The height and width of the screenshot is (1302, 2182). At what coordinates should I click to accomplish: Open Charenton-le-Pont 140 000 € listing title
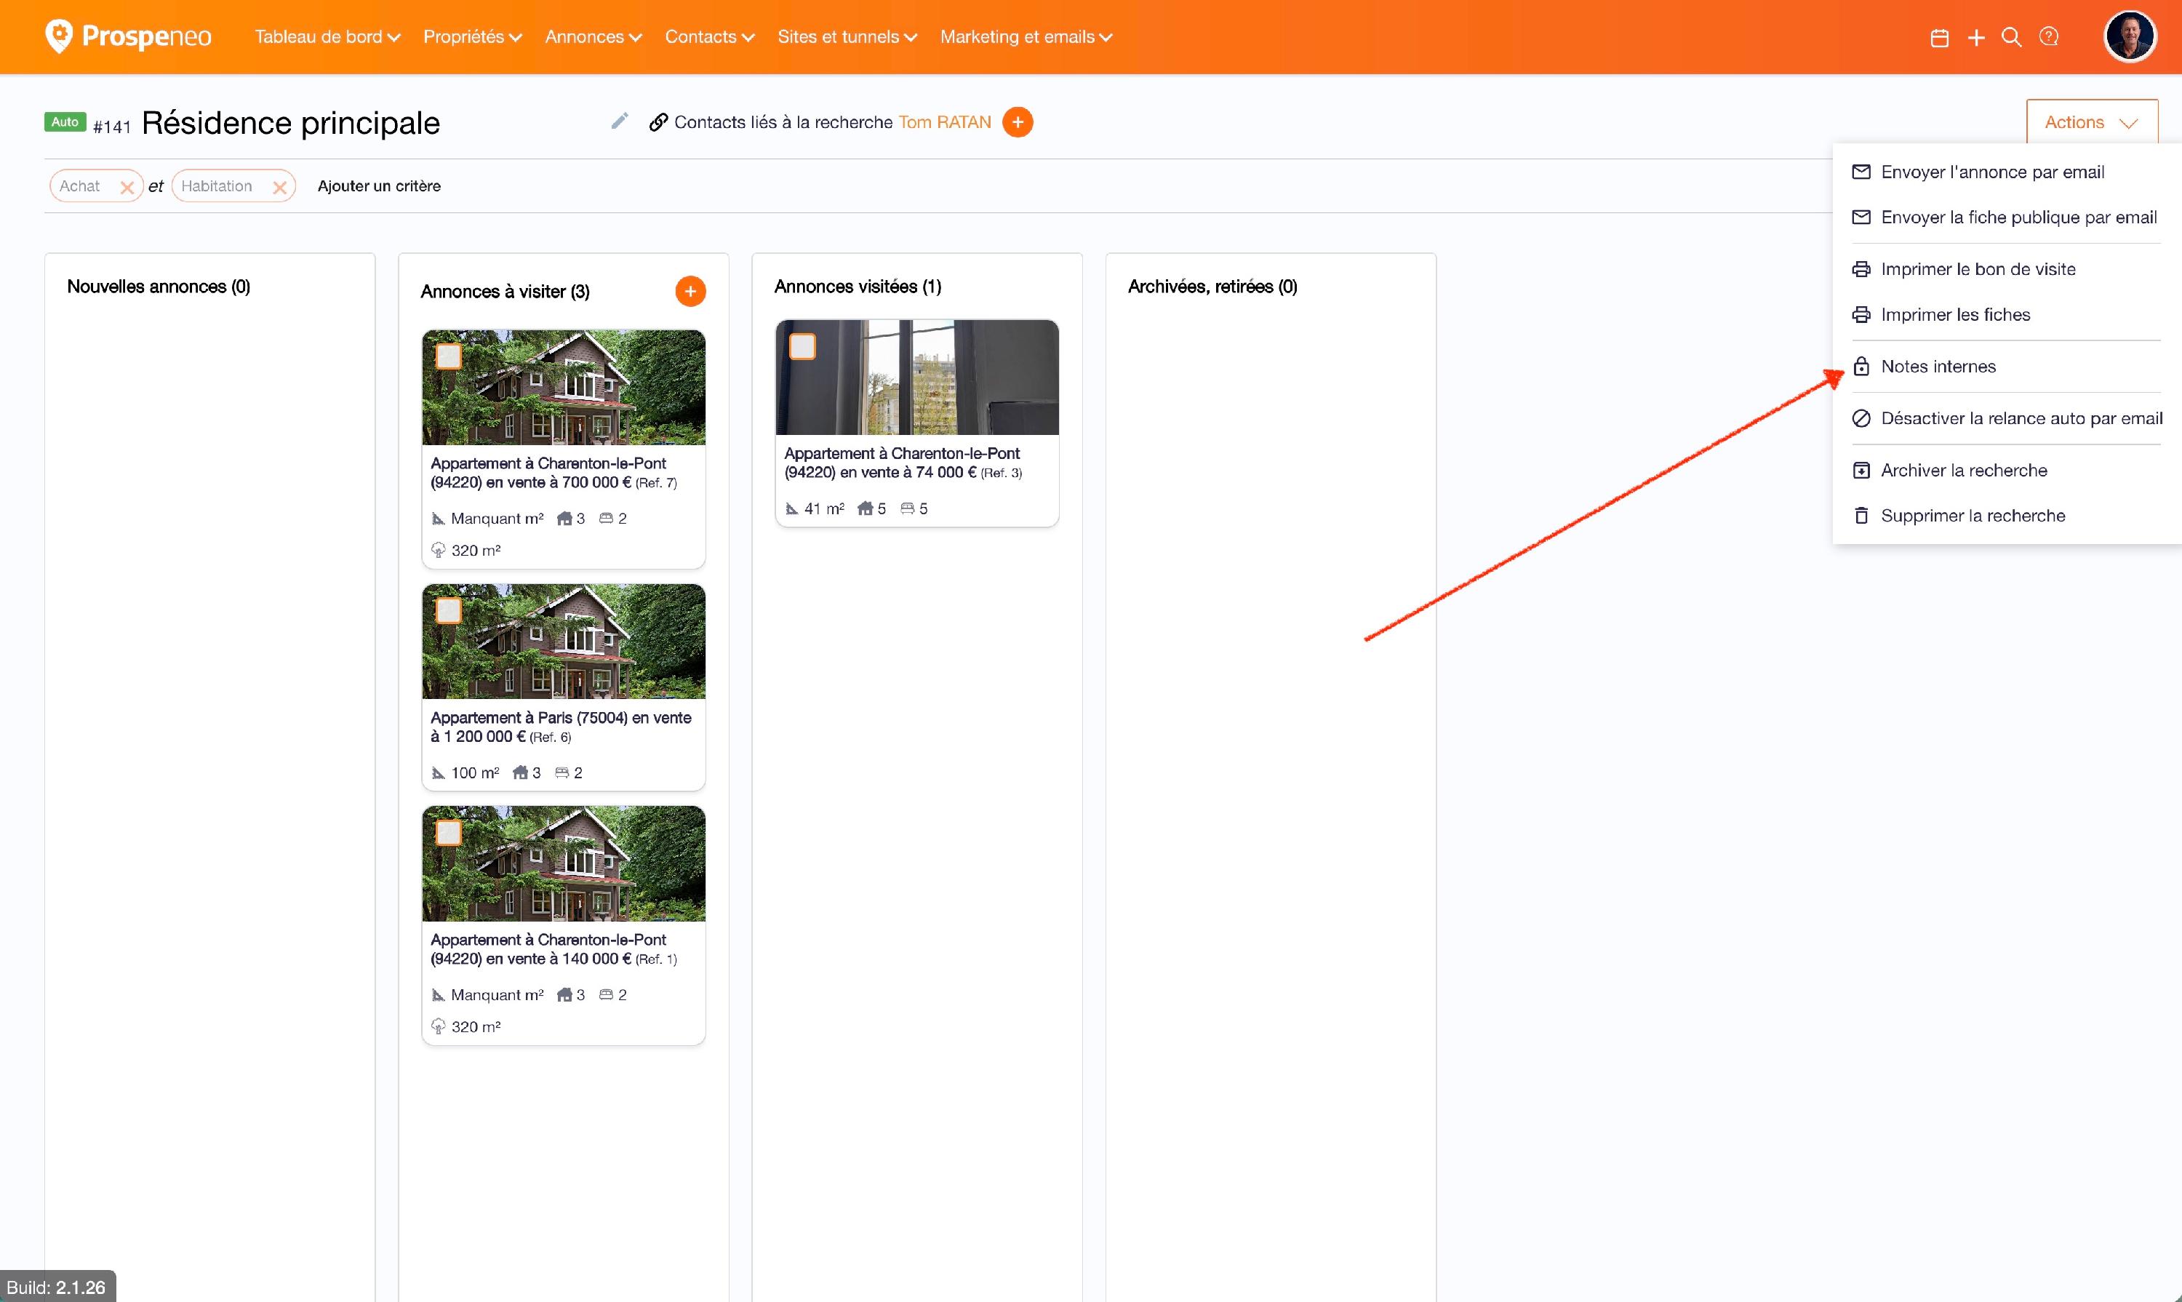click(x=554, y=949)
